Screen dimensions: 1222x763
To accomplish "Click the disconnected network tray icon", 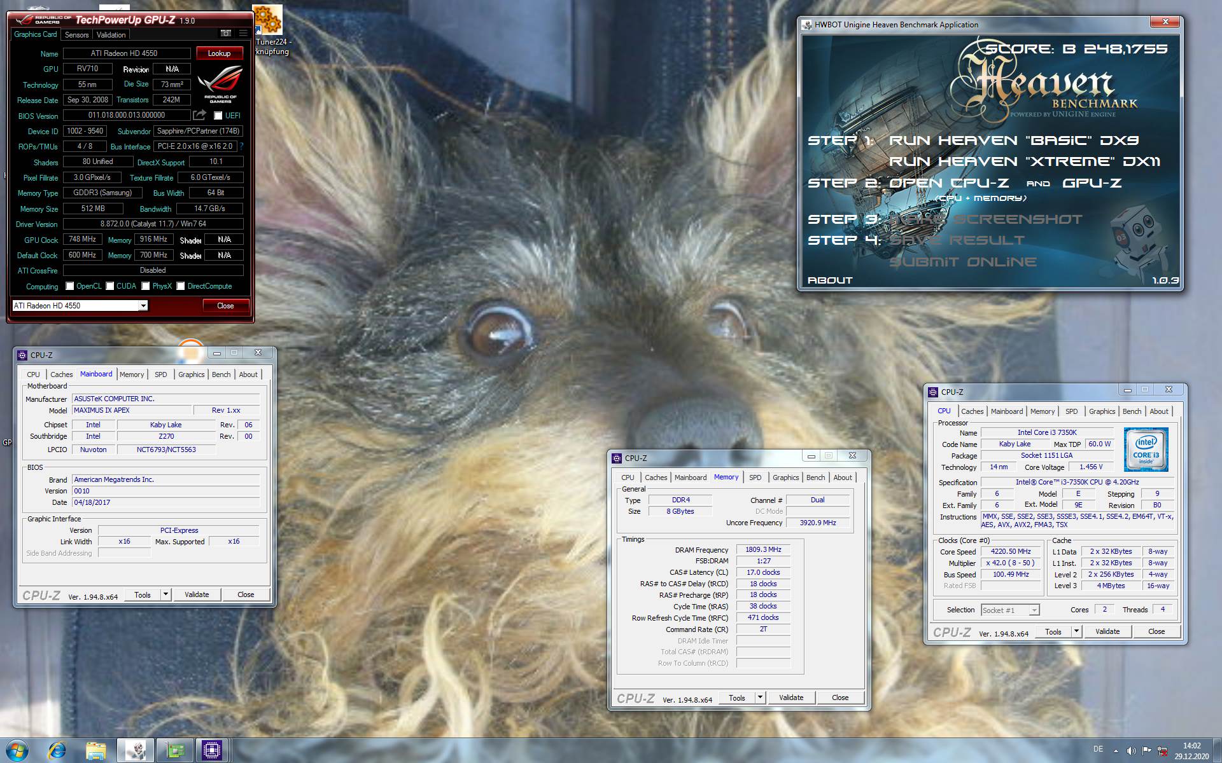I will click(1163, 751).
